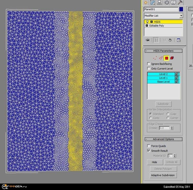Expand the HSDS modifier sub-objects

point(151,22)
